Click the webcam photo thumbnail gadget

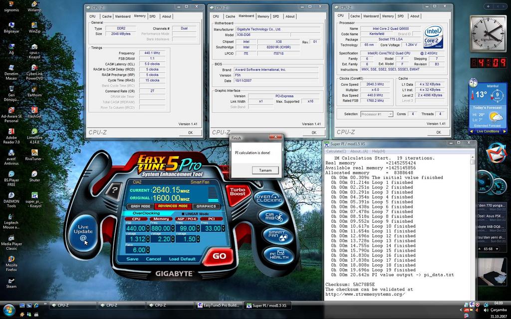(492, 272)
